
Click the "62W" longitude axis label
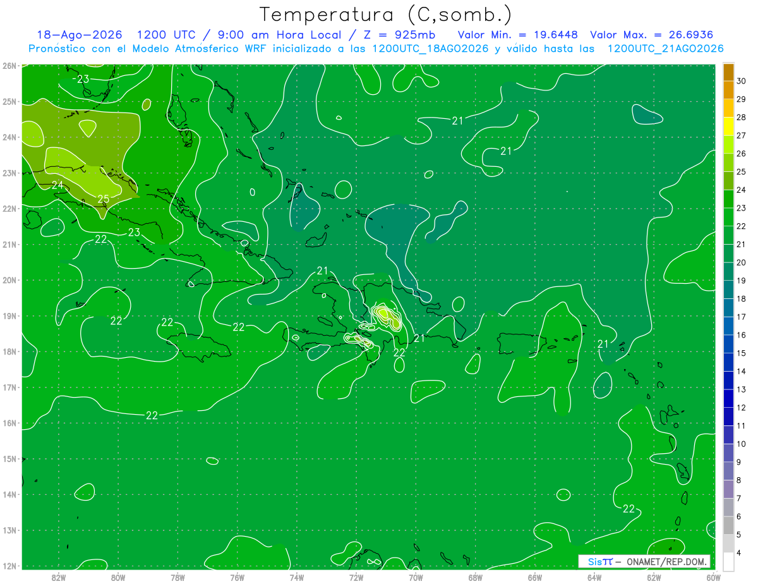[654, 577]
